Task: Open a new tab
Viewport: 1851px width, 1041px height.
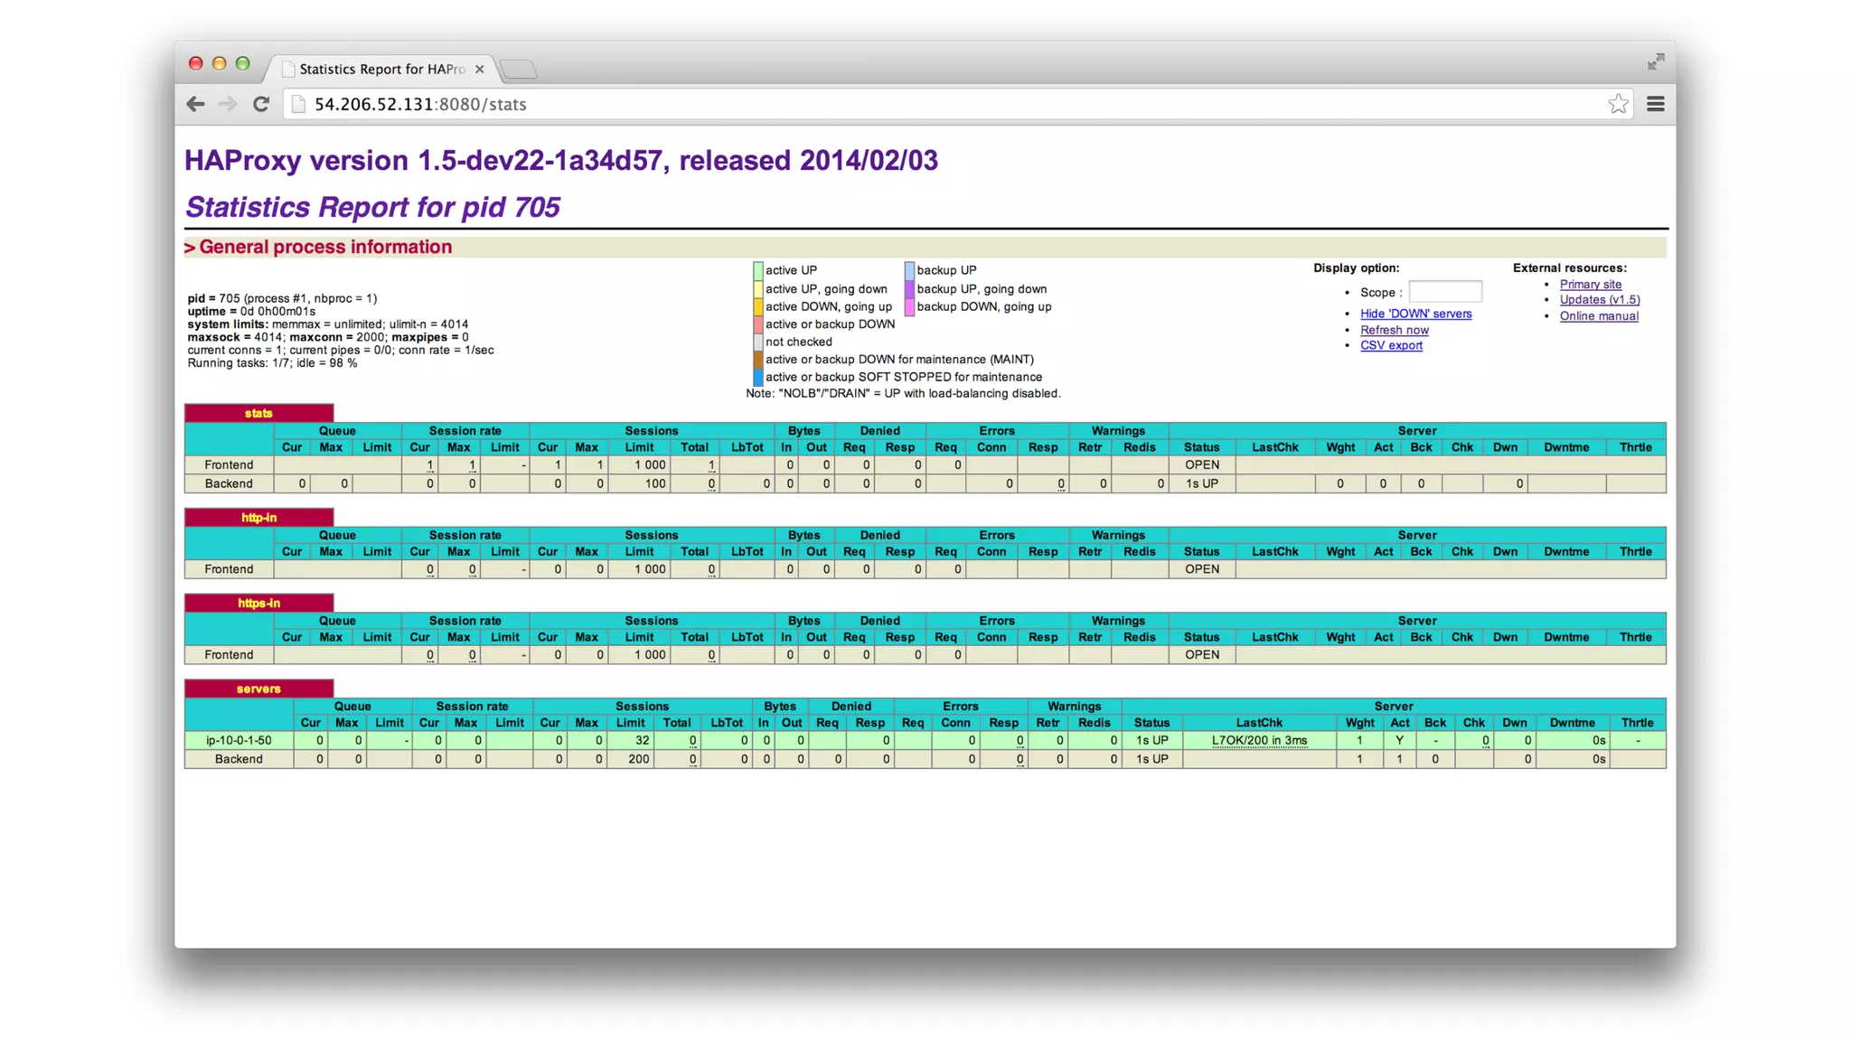Action: tap(518, 69)
